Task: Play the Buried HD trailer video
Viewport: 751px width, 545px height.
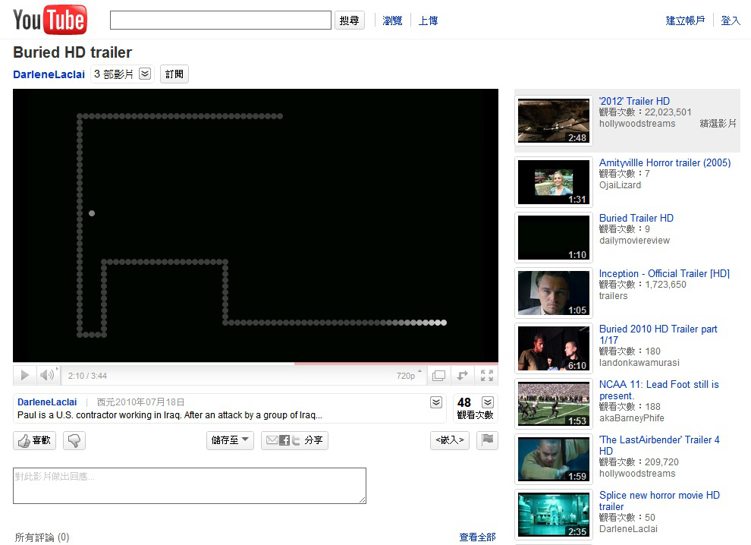Action: [25, 375]
